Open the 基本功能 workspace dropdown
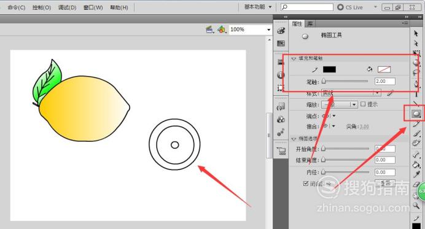Image resolution: width=425 pixels, height=229 pixels. tap(258, 7)
